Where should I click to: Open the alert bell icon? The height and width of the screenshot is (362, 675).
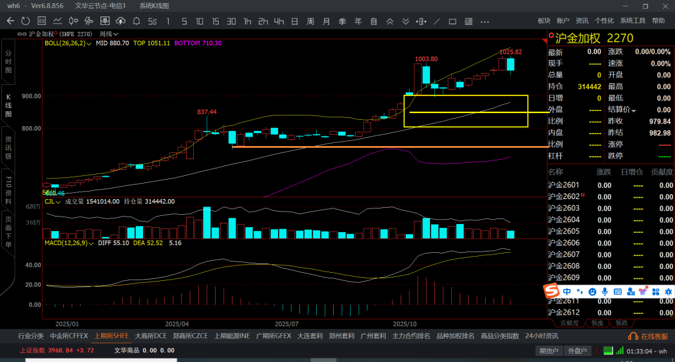click(x=136, y=21)
